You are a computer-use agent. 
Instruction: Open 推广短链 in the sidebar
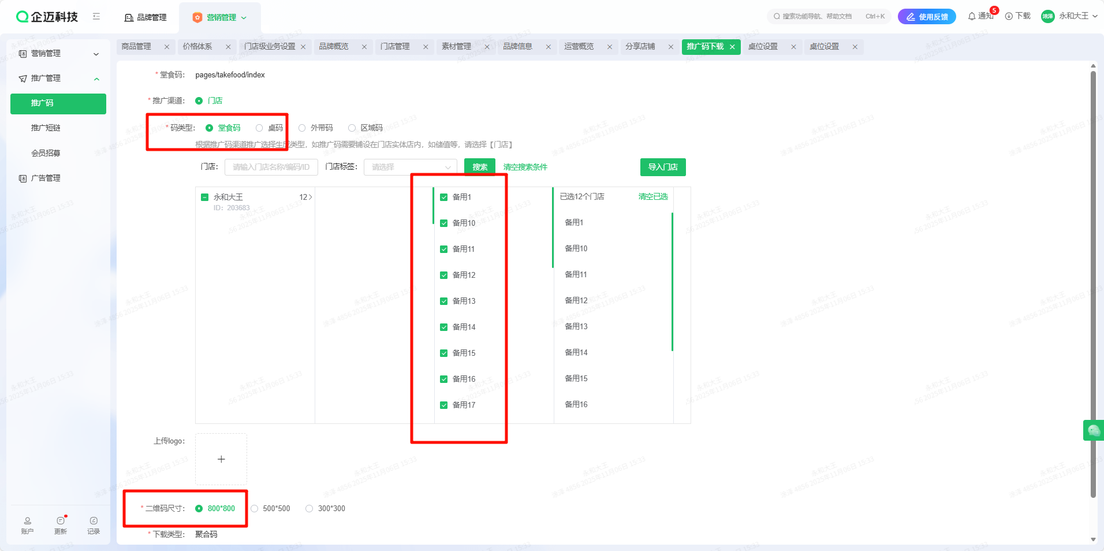46,128
